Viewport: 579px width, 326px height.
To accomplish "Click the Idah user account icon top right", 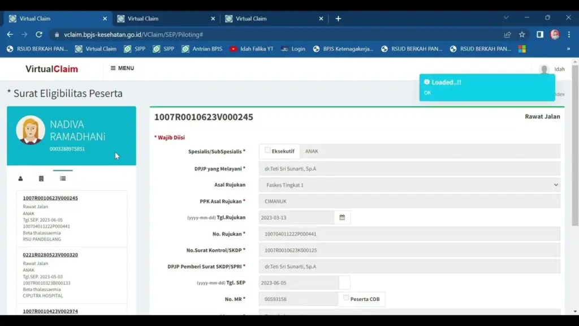I will tap(543, 68).
